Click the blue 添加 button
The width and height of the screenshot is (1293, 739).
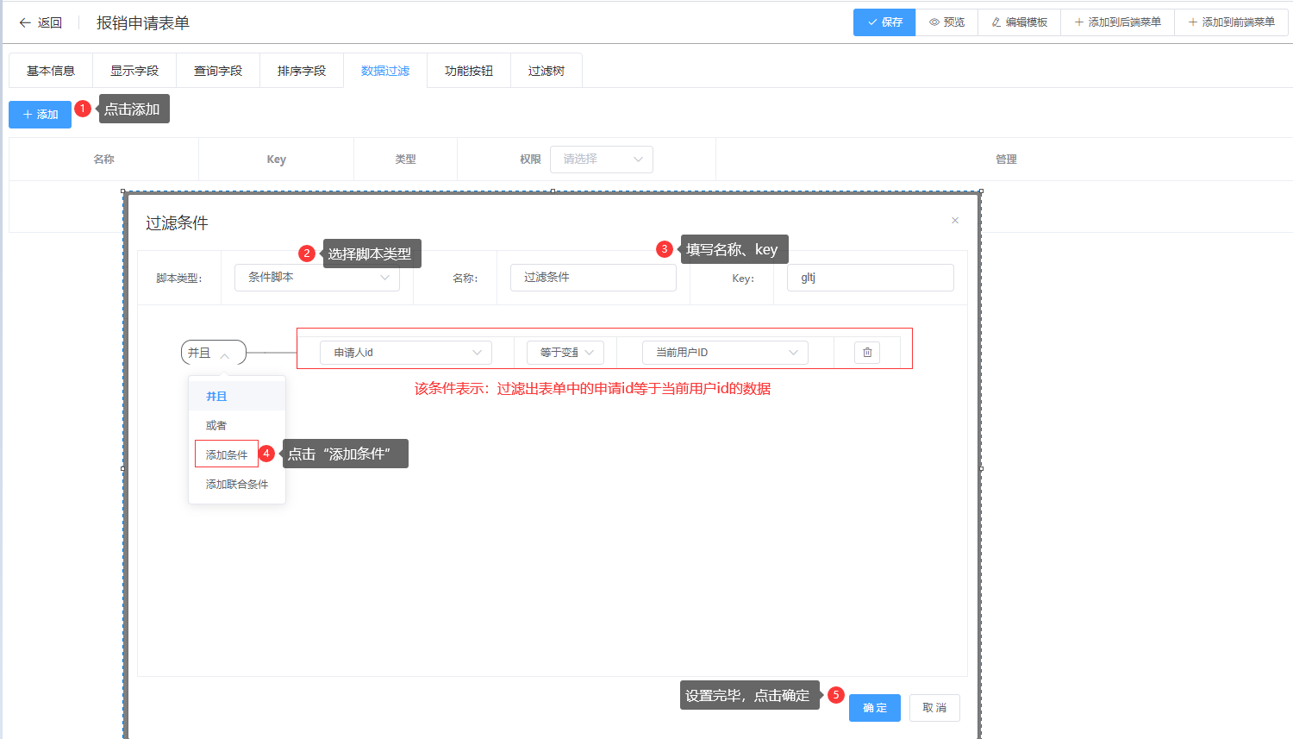pyautogui.click(x=40, y=115)
